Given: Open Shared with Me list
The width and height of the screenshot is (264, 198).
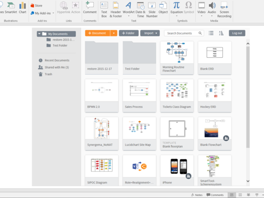Looking at the screenshot, I should (x=54, y=67).
